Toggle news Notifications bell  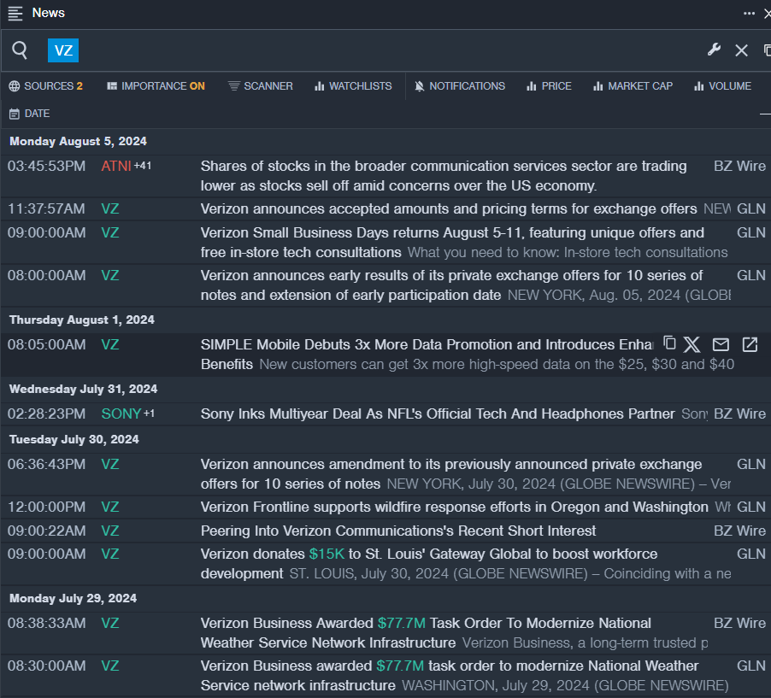click(x=460, y=86)
